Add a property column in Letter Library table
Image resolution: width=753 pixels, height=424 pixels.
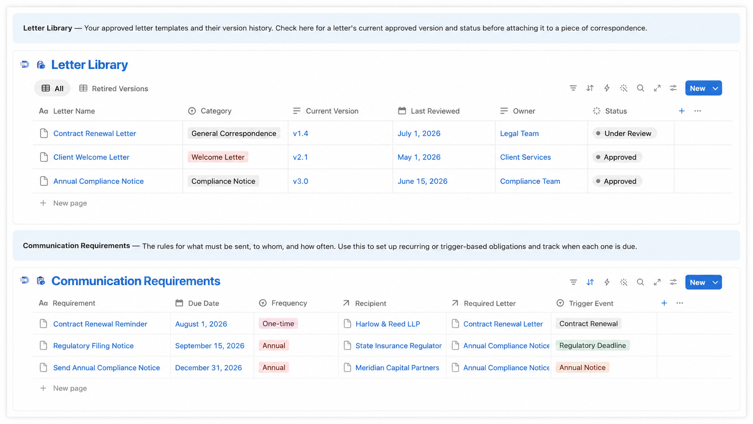pyautogui.click(x=682, y=111)
